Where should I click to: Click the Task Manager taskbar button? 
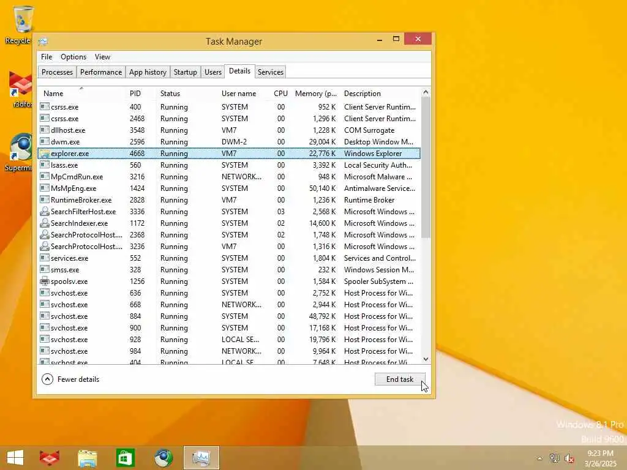(201, 458)
